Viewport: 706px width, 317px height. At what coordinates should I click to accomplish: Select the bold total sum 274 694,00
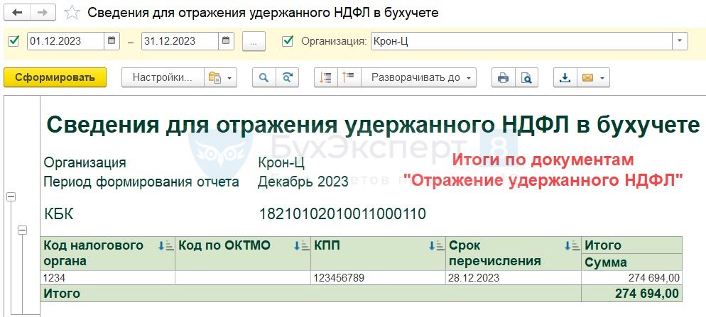pos(631,294)
